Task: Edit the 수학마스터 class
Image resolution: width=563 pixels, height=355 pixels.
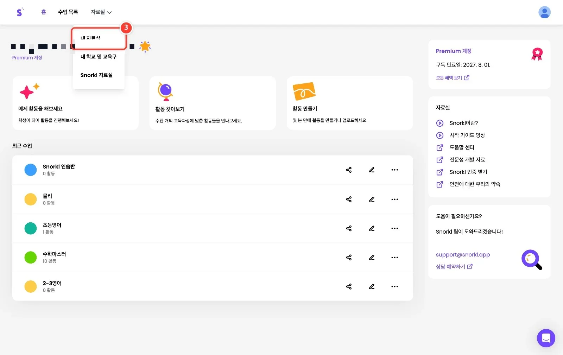Action: 372,258
